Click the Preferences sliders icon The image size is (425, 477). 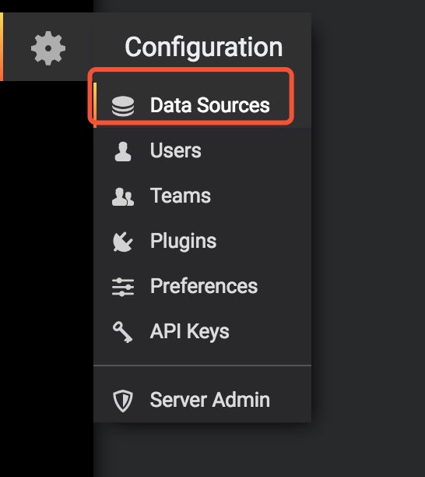[123, 287]
